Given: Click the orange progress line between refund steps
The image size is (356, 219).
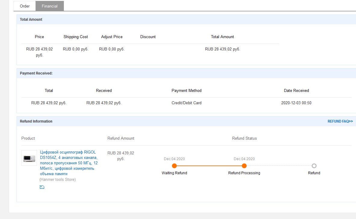Looking at the screenshot, I should [209, 166].
